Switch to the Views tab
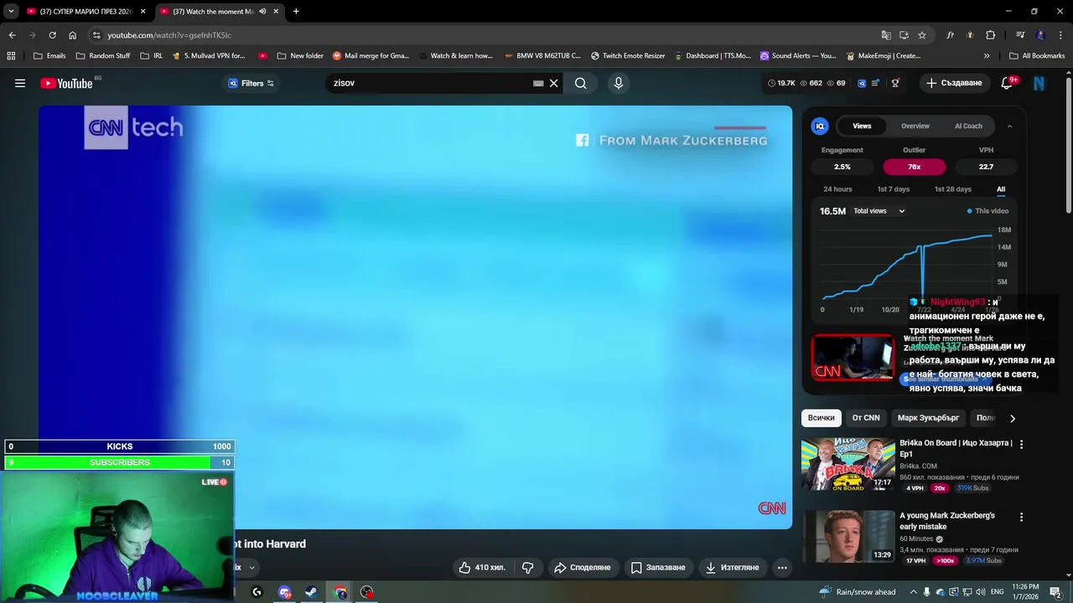 (x=862, y=126)
